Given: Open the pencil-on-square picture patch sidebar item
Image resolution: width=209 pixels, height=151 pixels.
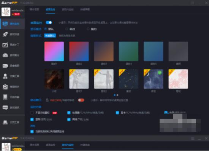Looking at the screenshot, I should coord(13,45).
